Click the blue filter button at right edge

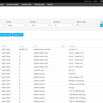click(x=102, y=25)
